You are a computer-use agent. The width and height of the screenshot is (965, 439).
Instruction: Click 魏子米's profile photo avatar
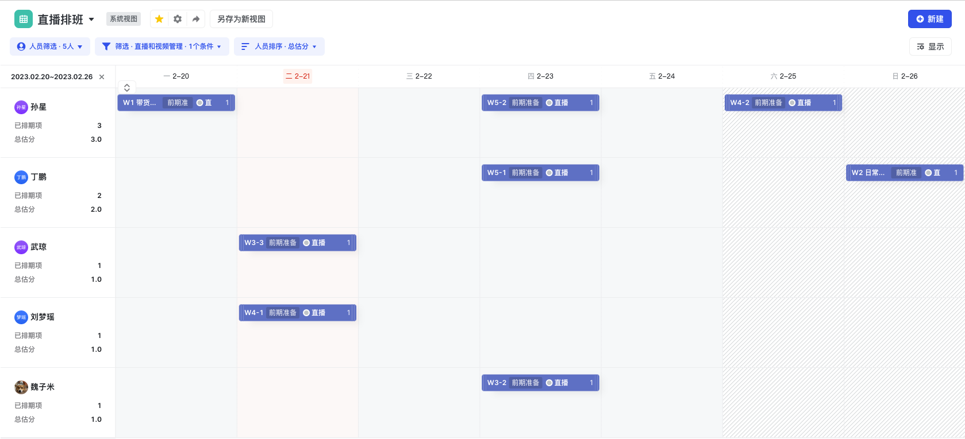point(21,387)
